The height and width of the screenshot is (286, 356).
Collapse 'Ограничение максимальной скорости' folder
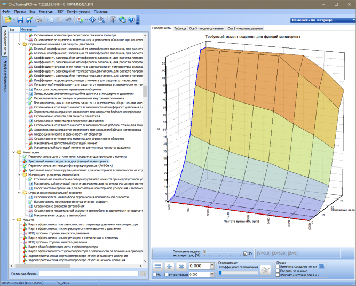coord(19,193)
